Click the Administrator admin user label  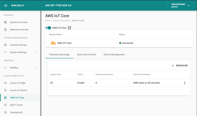[178, 6]
